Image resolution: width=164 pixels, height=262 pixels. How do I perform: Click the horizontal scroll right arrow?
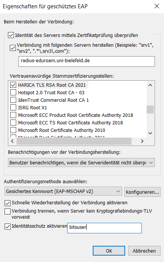click(142, 141)
